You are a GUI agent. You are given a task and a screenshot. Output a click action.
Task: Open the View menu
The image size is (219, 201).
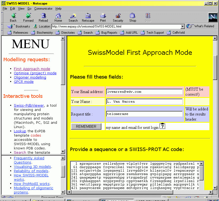[21, 9]
